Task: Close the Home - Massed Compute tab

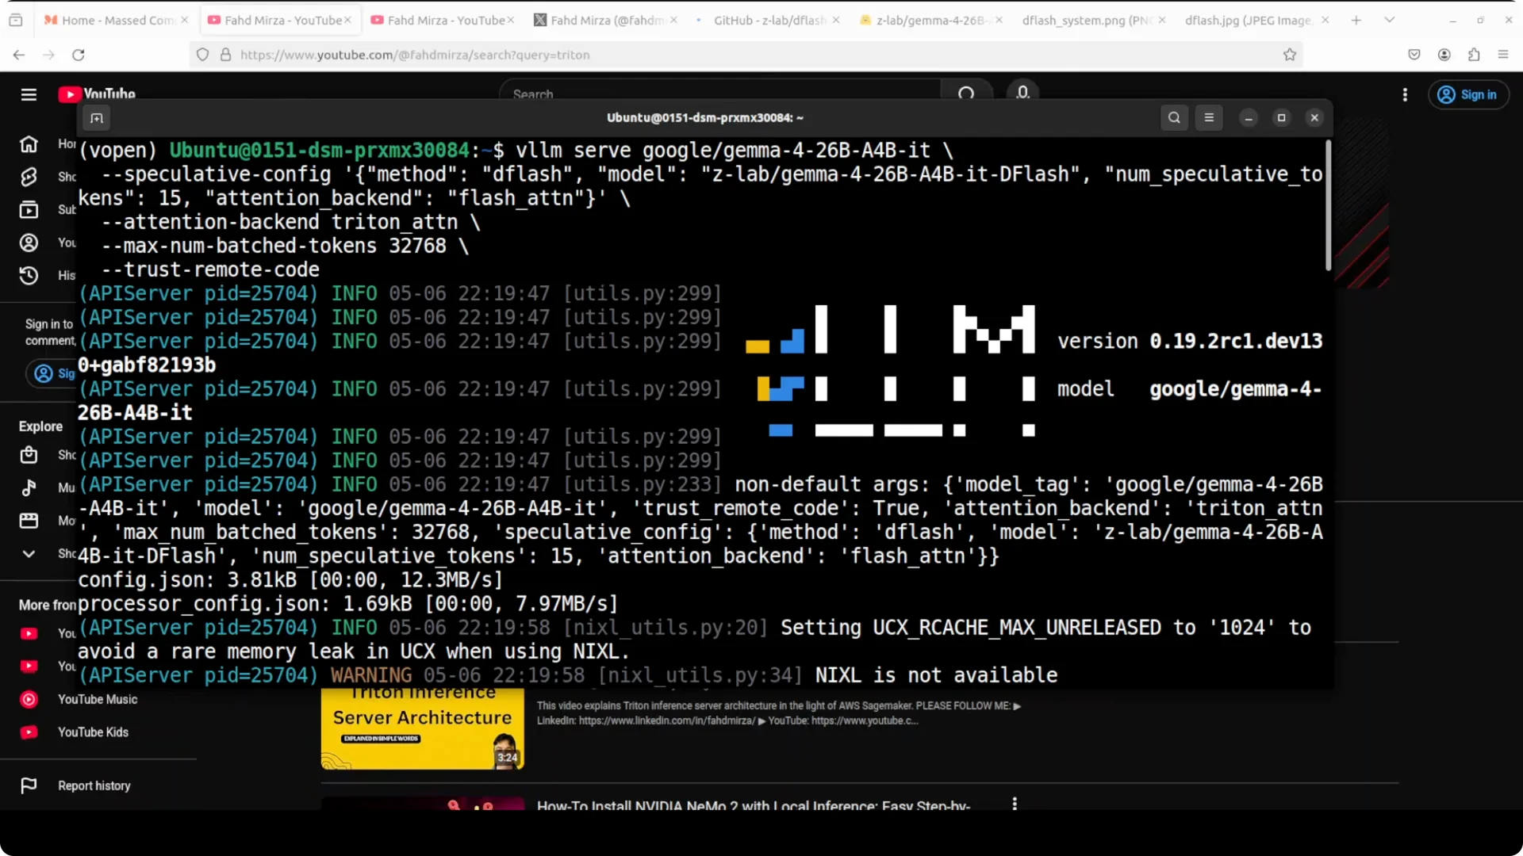Action: 185,20
